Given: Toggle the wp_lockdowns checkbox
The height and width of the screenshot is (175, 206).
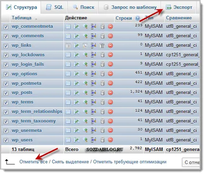Looking at the screenshot, I should (x=6, y=55).
